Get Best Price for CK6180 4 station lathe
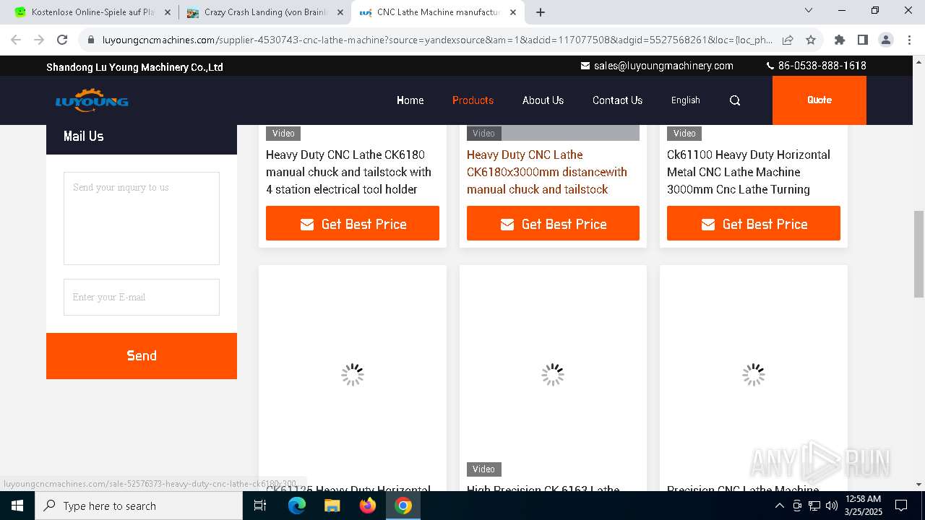 click(x=353, y=223)
